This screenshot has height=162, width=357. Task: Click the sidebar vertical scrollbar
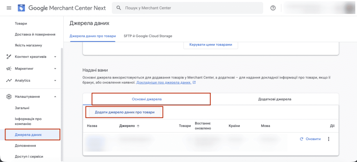pyautogui.click(x=61, y=104)
